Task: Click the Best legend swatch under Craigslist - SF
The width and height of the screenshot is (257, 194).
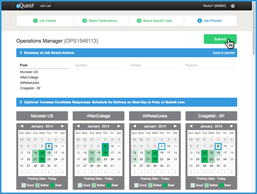Action: point(221,185)
